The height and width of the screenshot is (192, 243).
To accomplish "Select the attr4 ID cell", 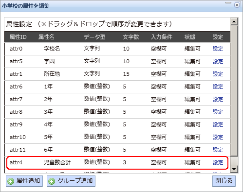I will coord(16,162).
